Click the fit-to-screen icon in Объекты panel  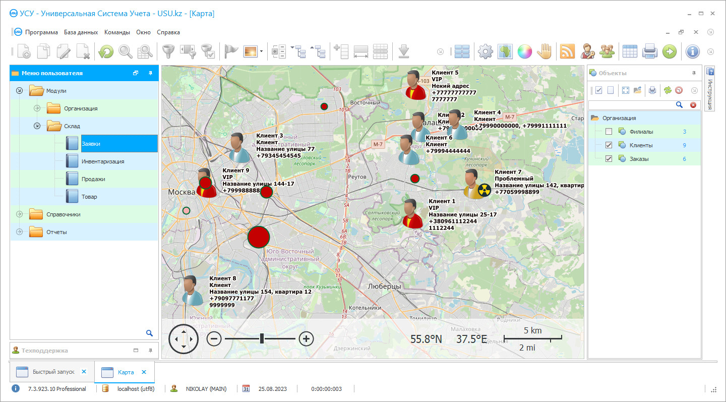point(626,90)
